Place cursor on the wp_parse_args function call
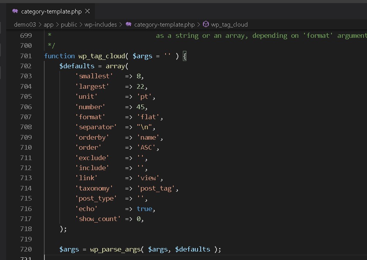The width and height of the screenshot is (367, 260). (x=115, y=249)
